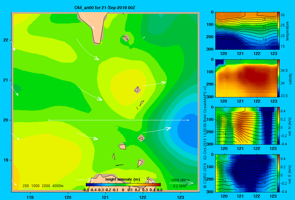Click the '18' contour label in temperature panel
295x200 pixels.
tap(264, 40)
